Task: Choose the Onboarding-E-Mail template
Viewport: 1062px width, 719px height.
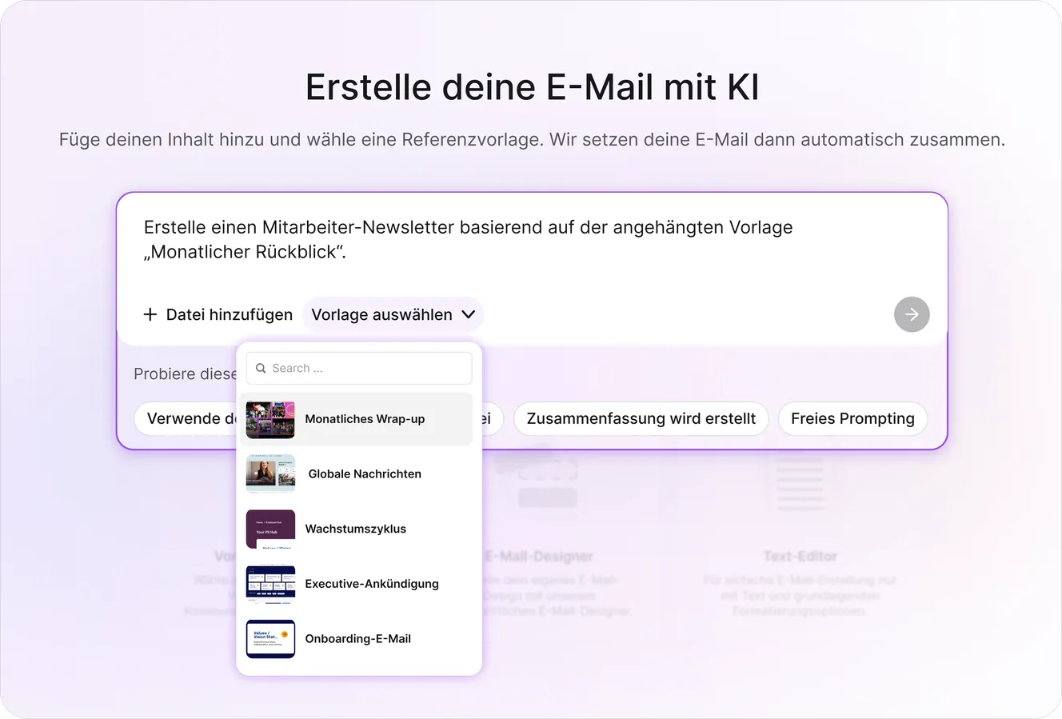Action: (x=356, y=639)
